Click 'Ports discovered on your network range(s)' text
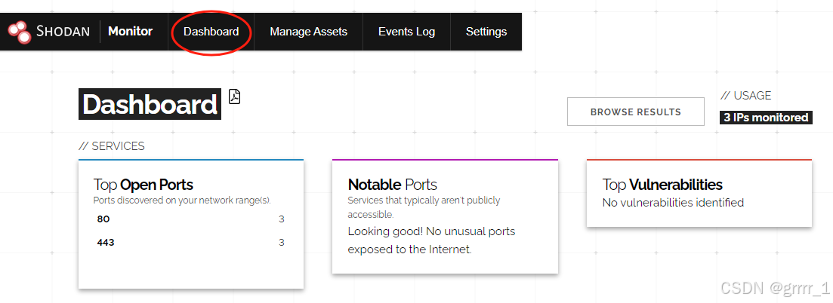Viewport: 833px width, 303px height. pyautogui.click(x=182, y=200)
